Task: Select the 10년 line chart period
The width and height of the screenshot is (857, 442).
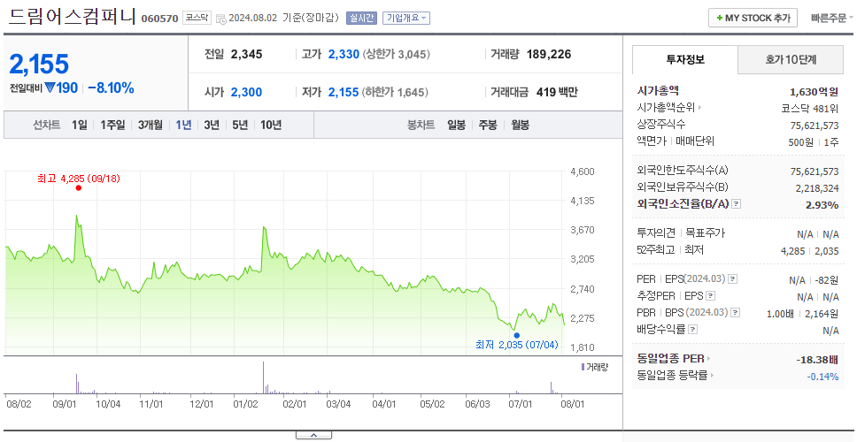Action: (x=271, y=125)
